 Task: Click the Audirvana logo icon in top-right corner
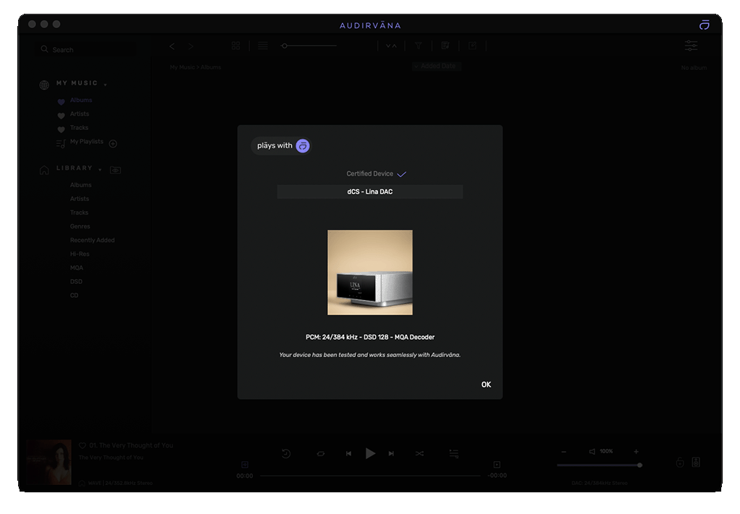pyautogui.click(x=704, y=25)
